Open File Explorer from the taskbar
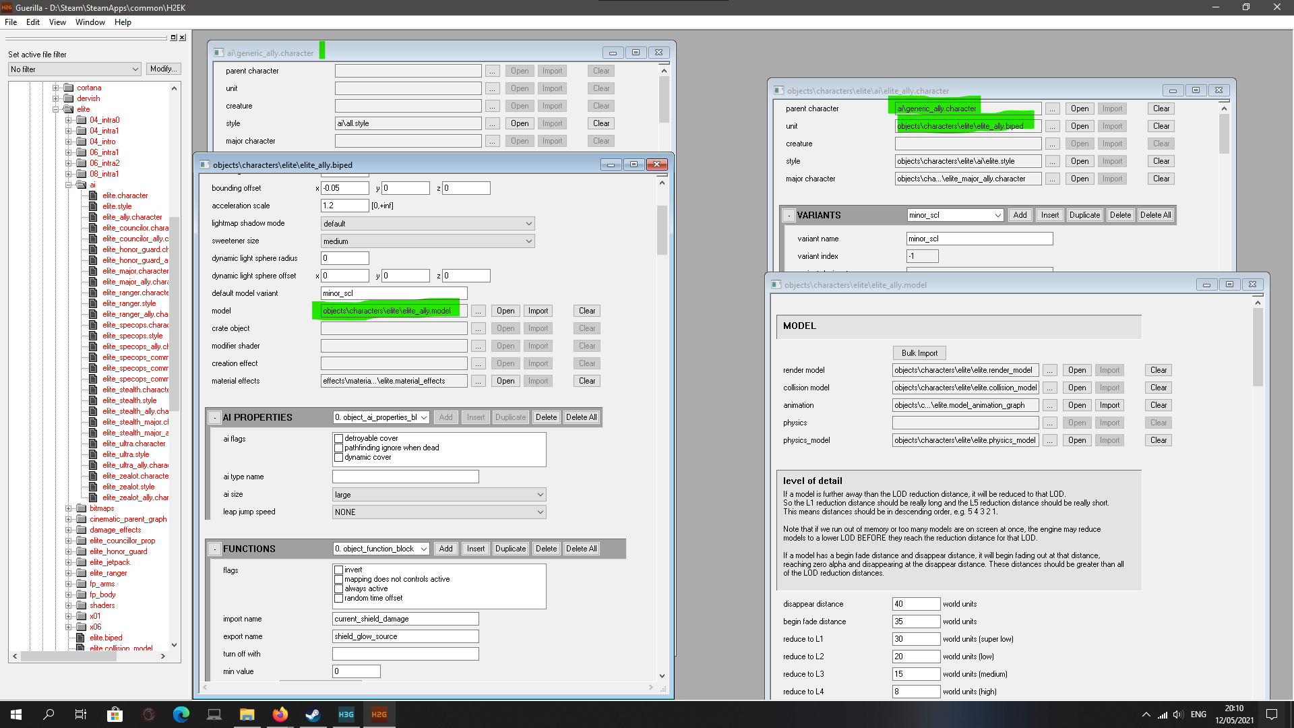 tap(247, 715)
